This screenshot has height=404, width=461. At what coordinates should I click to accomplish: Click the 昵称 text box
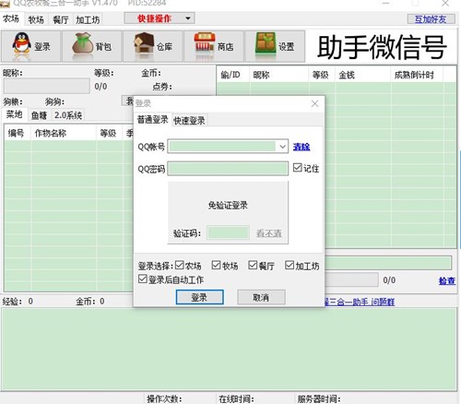(x=47, y=86)
